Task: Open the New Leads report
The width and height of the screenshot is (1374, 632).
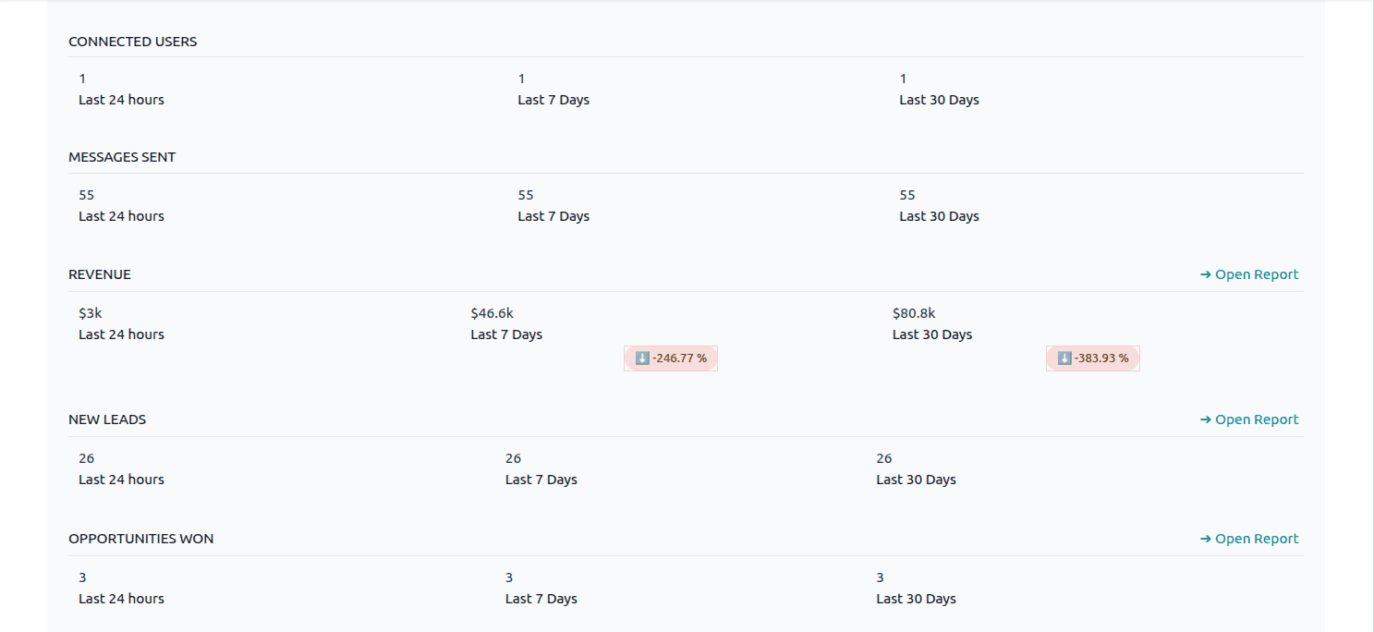Action: (x=1258, y=419)
